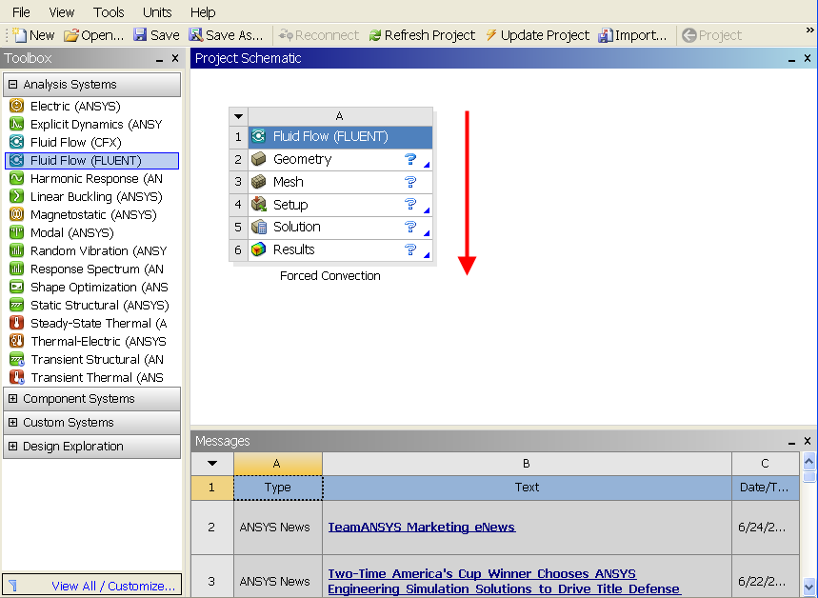The height and width of the screenshot is (598, 818).
Task: Select Static Structural (ANSYS) icon
Action: tap(17, 305)
